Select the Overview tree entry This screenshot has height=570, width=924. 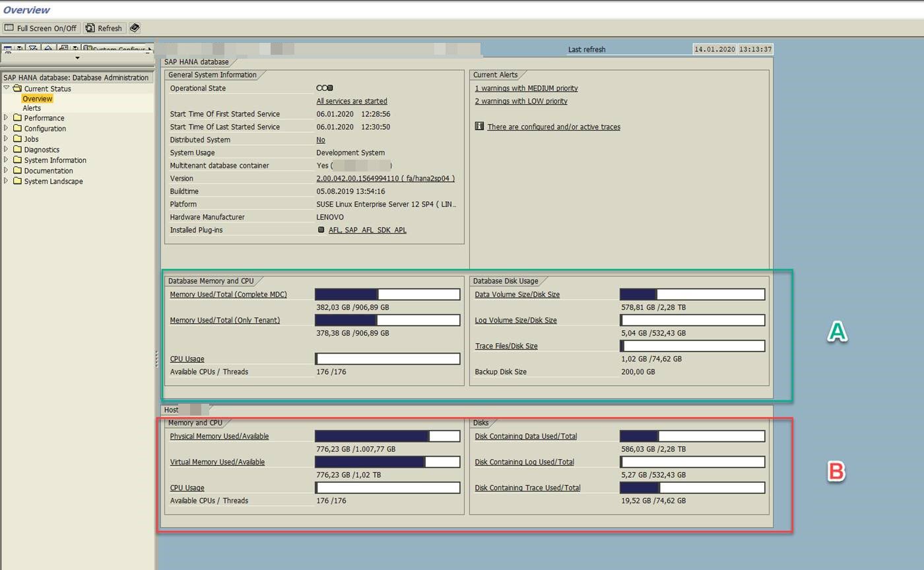[37, 98]
